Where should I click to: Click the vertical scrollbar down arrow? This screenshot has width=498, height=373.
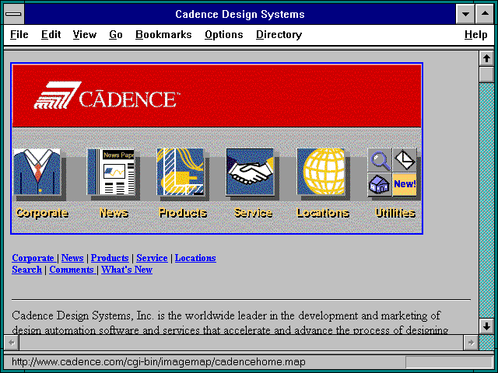[x=486, y=326]
